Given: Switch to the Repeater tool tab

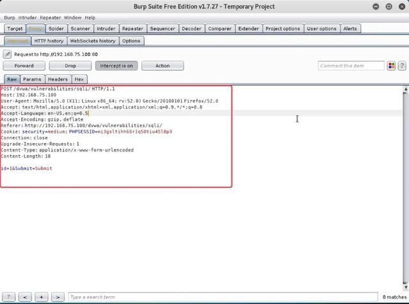Looking at the screenshot, I should tap(132, 29).
